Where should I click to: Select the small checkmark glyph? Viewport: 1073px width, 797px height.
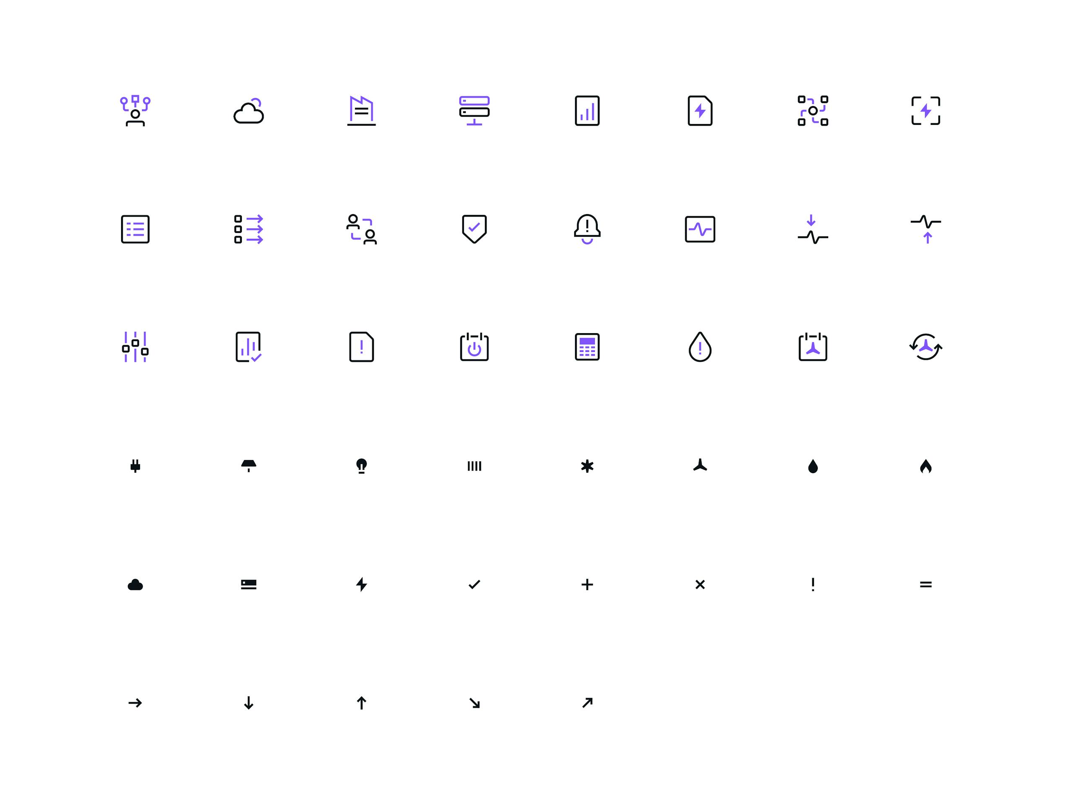point(474,585)
